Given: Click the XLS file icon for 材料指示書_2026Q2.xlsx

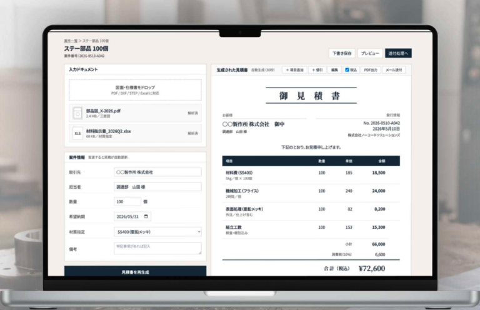Looking at the screenshot, I should 77,133.
